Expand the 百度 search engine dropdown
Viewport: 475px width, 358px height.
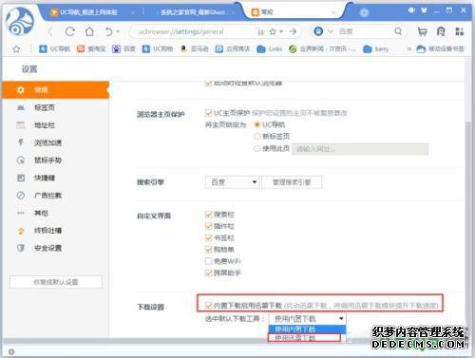click(x=233, y=182)
